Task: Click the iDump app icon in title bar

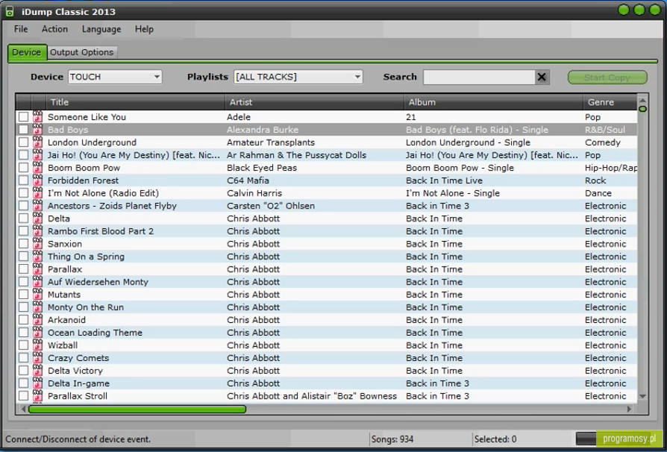Action: click(x=10, y=11)
